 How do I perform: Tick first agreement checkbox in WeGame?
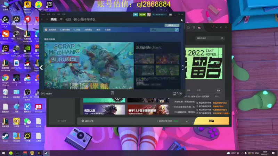click(197, 103)
